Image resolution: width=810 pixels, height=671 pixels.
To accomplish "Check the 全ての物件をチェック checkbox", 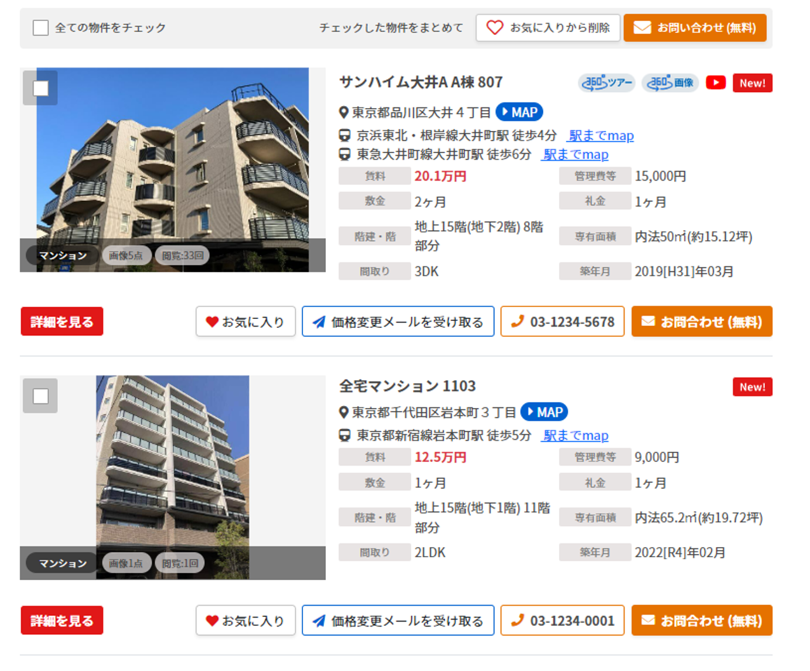I will click(41, 28).
